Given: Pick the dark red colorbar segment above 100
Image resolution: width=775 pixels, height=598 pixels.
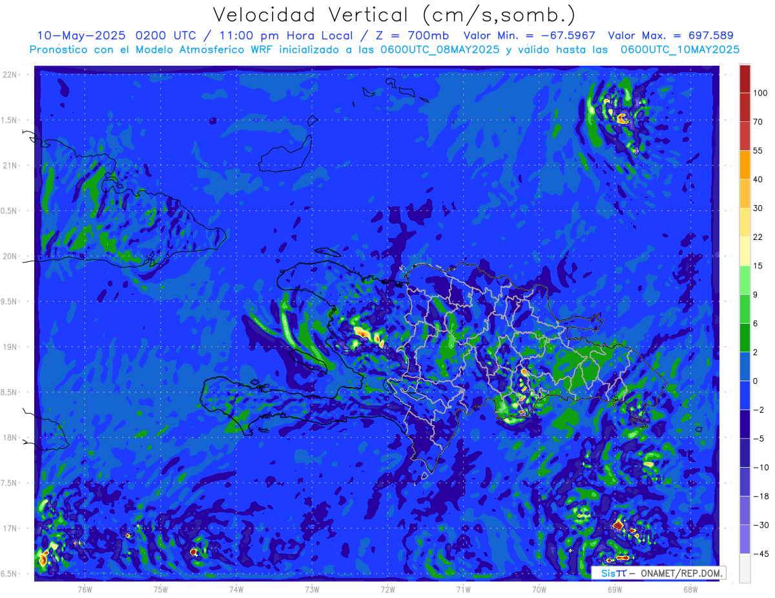Looking at the screenshot, I should [x=745, y=79].
